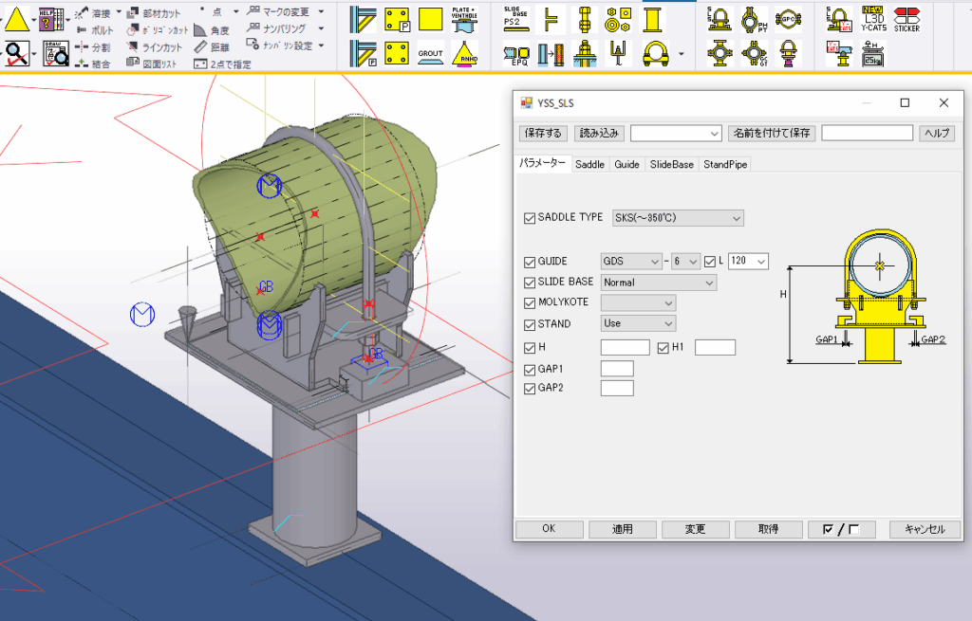This screenshot has width=972, height=621.
Task: Uncheck the SADDLE TYPE checkbox
Action: tap(530, 218)
